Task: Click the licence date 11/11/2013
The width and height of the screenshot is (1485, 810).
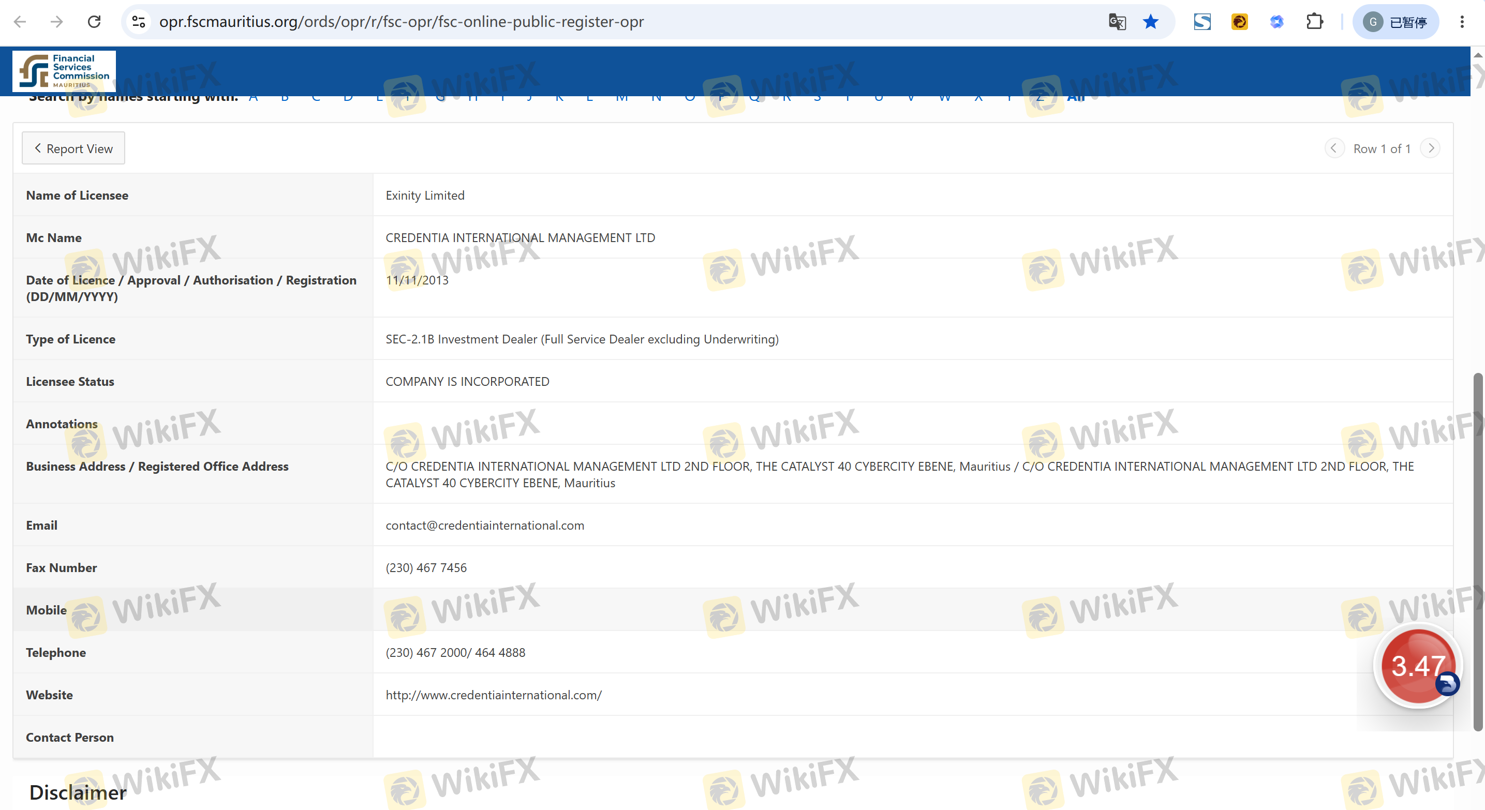Action: click(417, 280)
